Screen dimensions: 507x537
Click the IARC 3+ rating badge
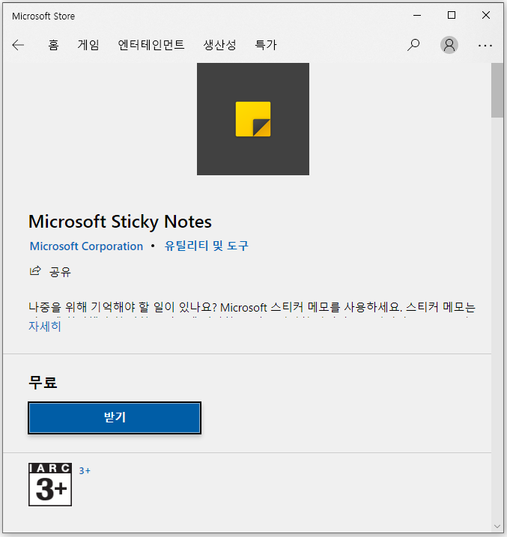50,485
